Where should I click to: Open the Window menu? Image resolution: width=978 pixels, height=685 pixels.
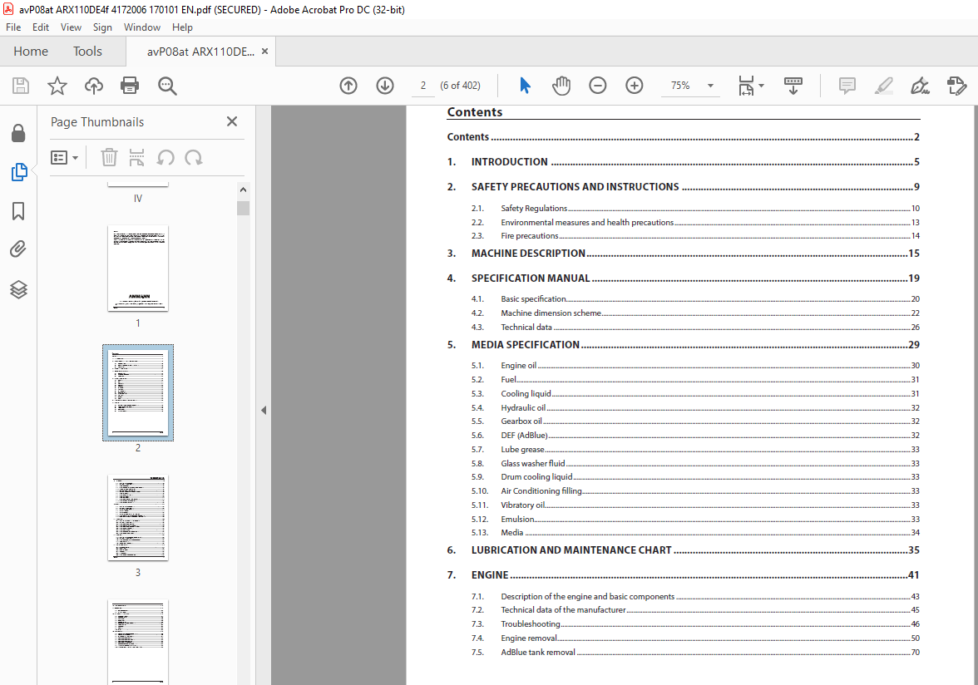coord(141,27)
